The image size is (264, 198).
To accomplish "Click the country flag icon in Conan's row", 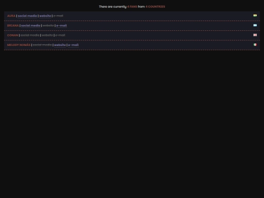I will 255,35.
